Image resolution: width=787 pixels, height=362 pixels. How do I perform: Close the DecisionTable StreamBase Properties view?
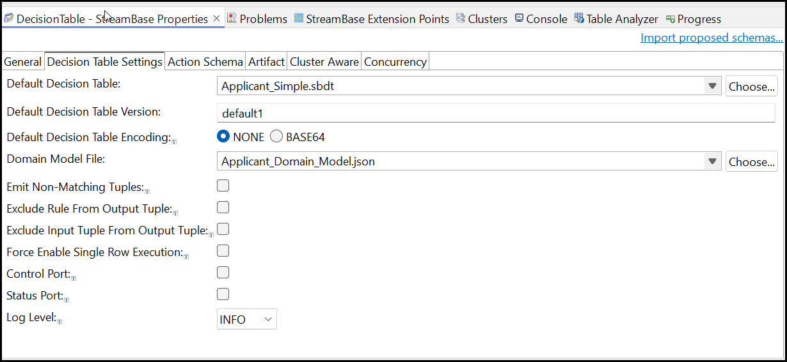coord(216,19)
